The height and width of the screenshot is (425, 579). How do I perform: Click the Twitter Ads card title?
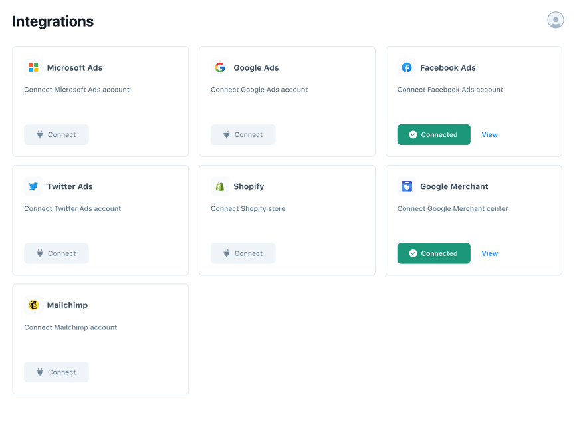pyautogui.click(x=70, y=186)
